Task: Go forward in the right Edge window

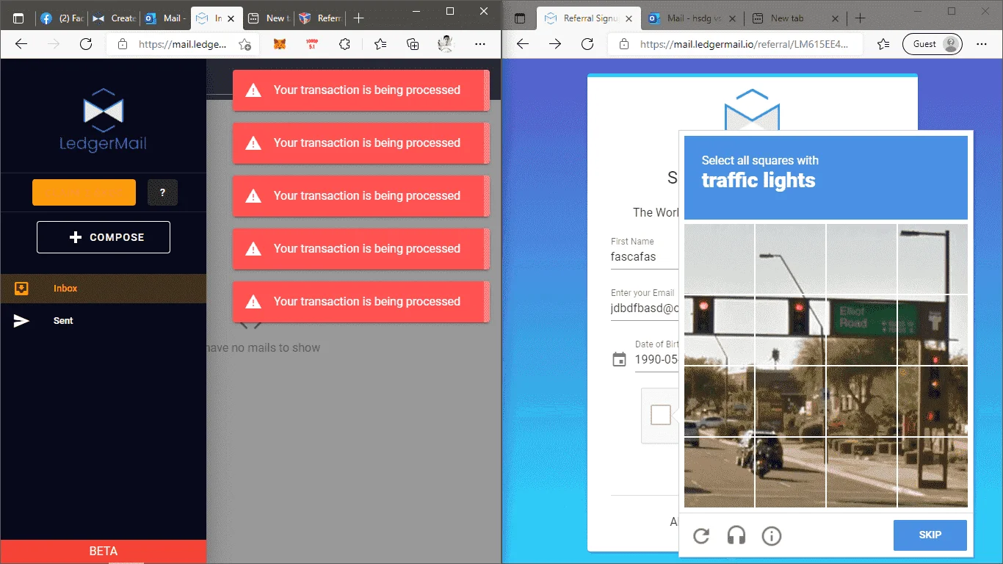Action: [555, 44]
